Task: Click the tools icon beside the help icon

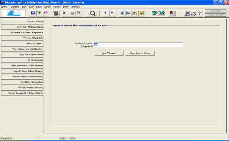Action: tap(193, 13)
